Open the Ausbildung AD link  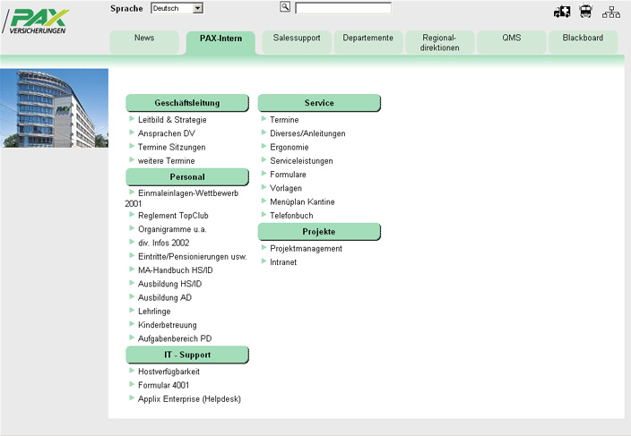[x=165, y=297]
